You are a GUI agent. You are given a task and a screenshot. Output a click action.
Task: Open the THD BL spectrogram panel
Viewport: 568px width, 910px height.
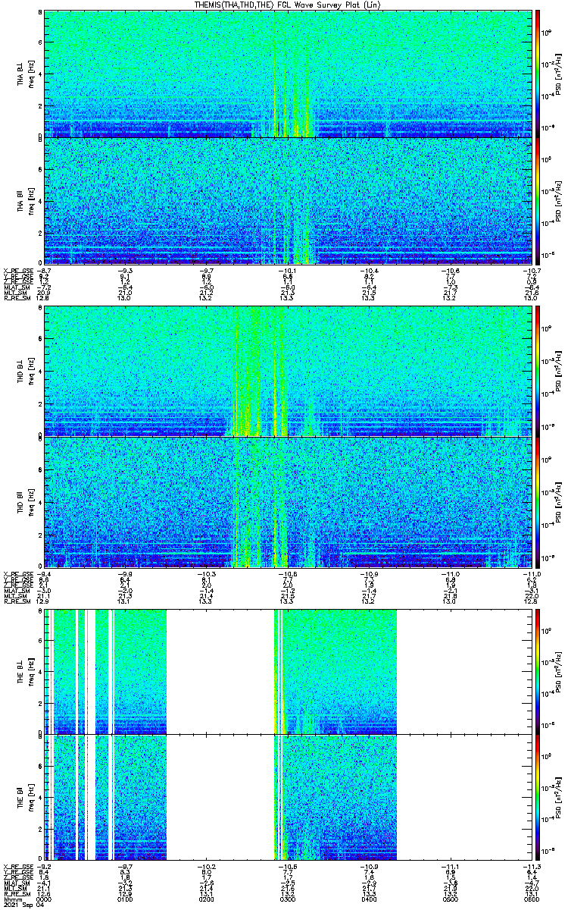point(287,372)
